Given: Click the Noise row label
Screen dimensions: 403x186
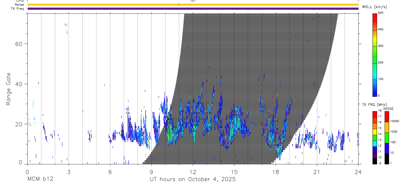Looking at the screenshot, I should 19,5.
